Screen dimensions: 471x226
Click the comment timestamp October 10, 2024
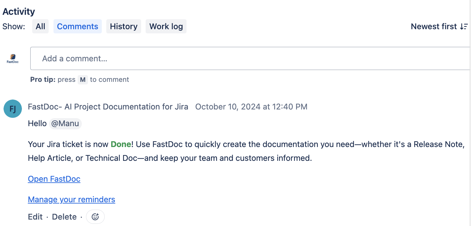tap(251, 107)
